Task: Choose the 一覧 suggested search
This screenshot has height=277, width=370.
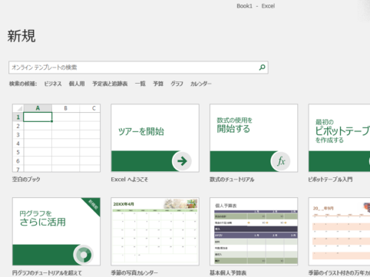Action: 140,84
